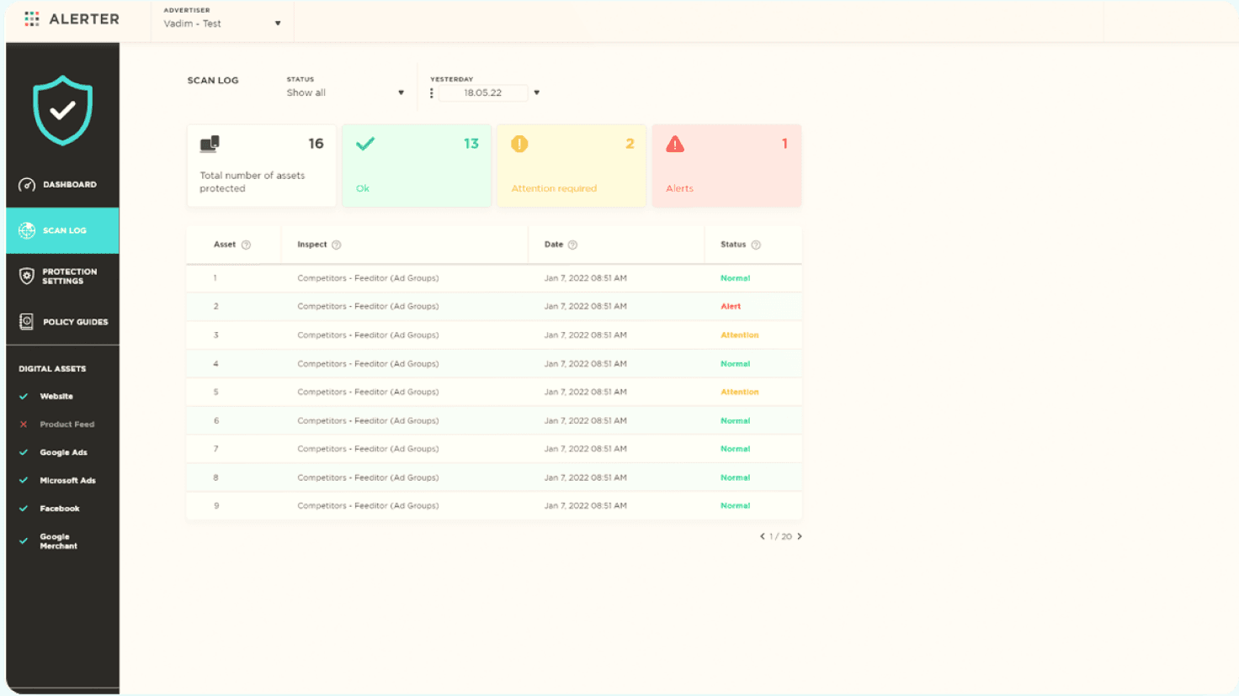Click the Ok 13 summary card

tap(417, 166)
